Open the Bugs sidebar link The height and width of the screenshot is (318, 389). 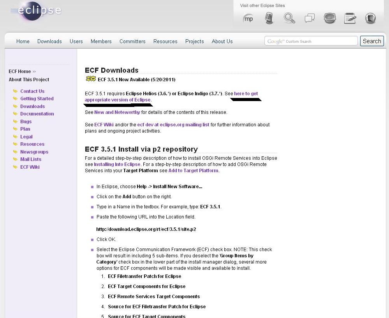coord(26,121)
